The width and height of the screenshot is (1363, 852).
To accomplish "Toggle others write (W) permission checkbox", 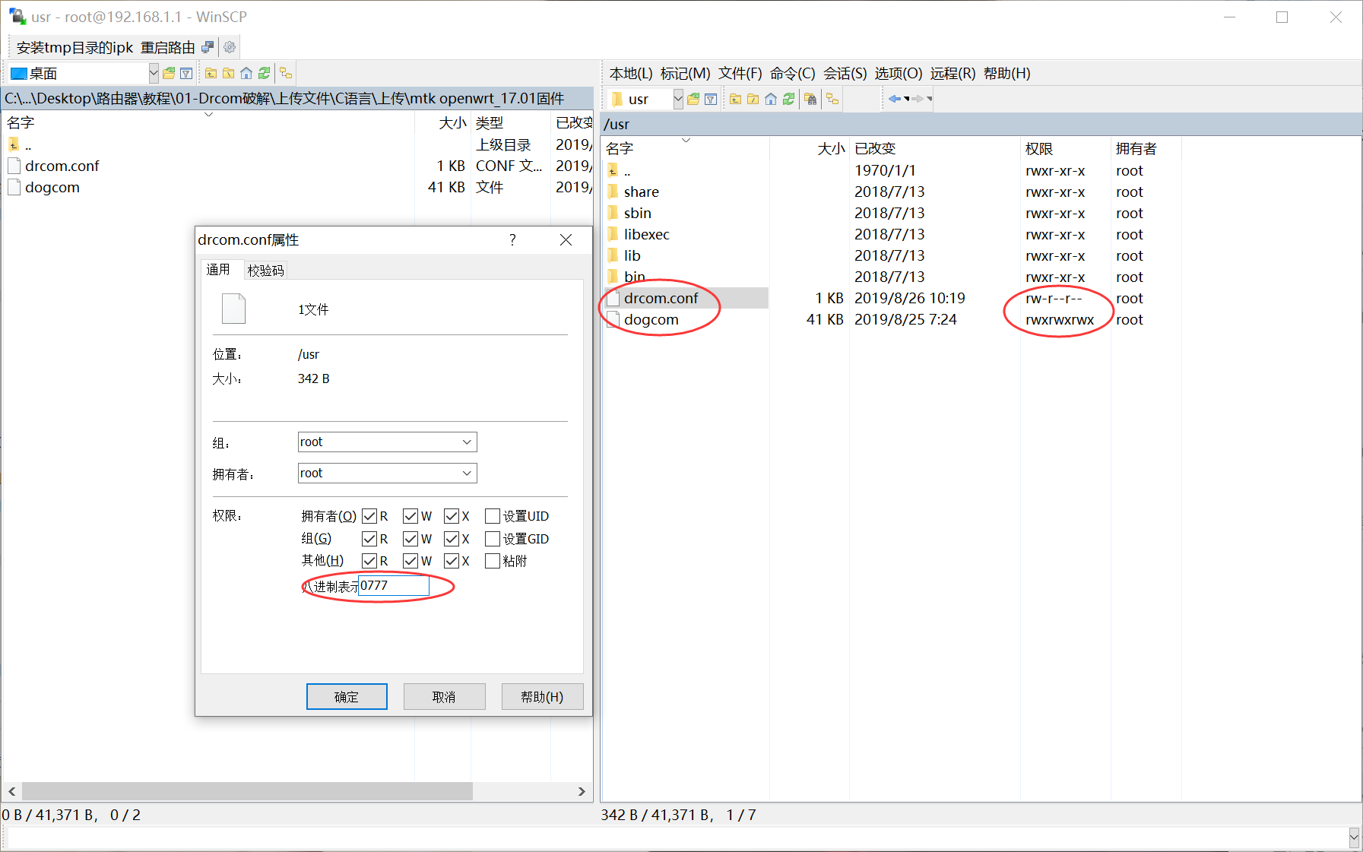I will tap(410, 561).
